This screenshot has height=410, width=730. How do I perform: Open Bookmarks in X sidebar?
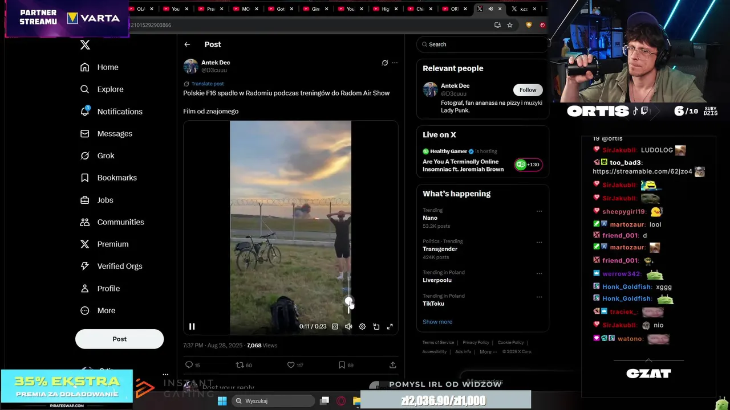point(108,178)
